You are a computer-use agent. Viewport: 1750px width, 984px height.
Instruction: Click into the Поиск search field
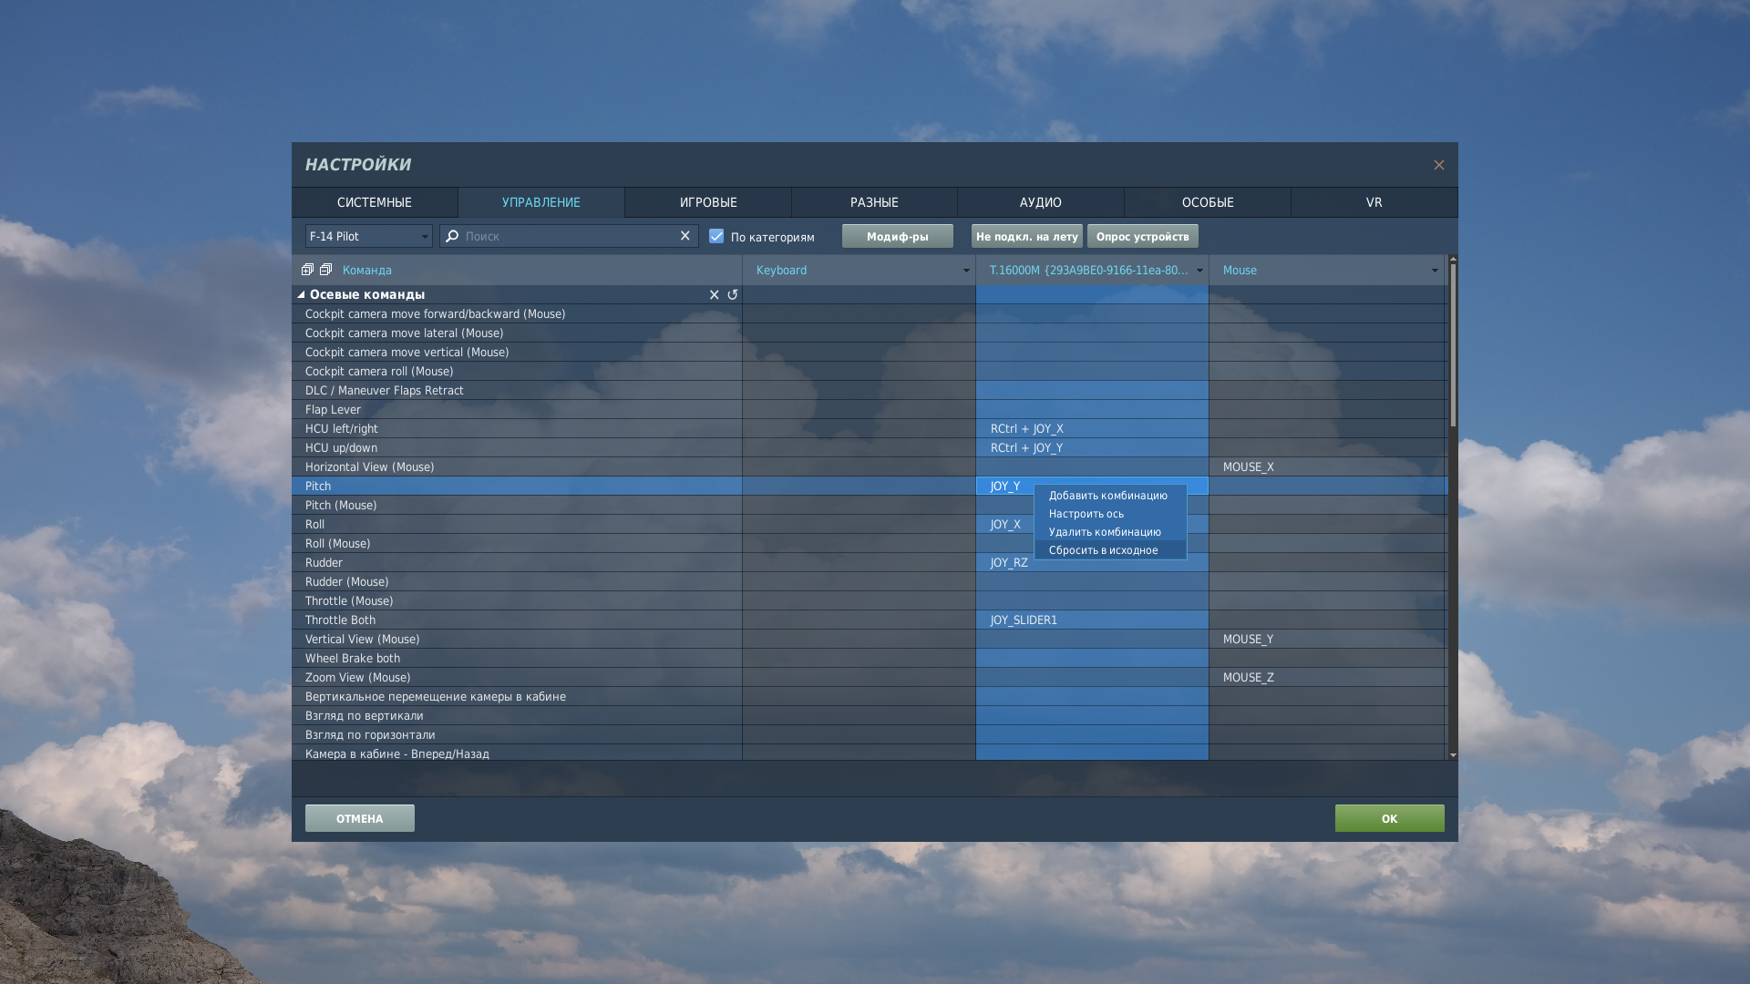pos(569,236)
